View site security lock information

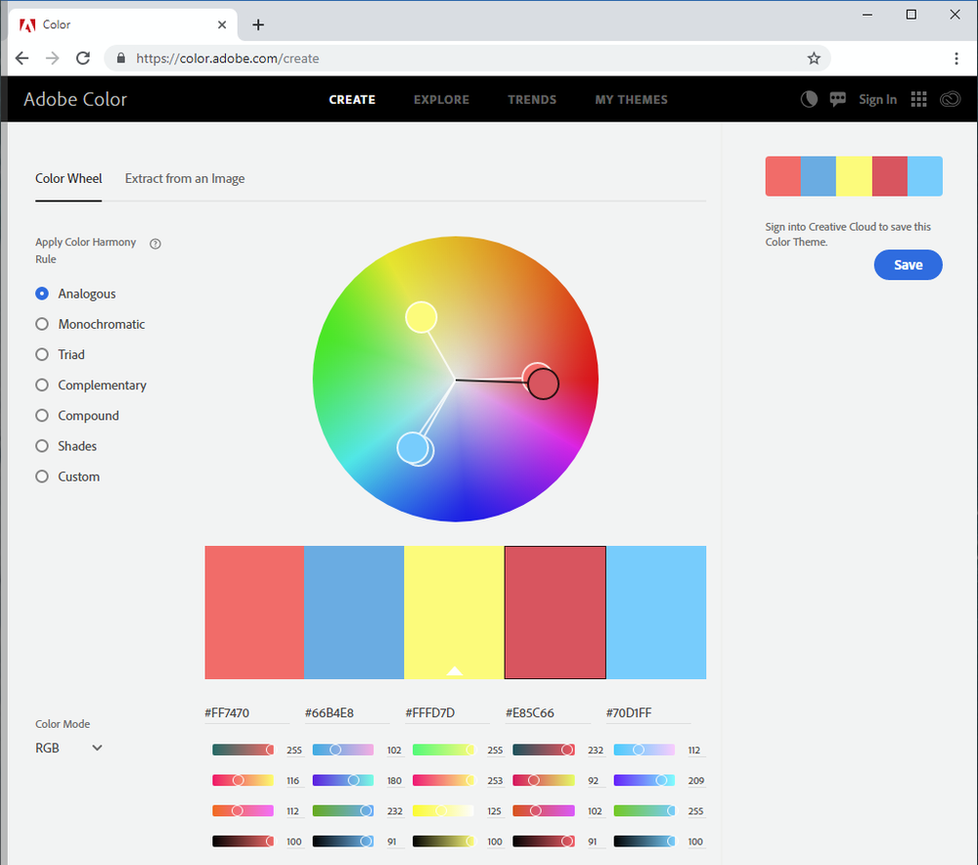tap(121, 58)
